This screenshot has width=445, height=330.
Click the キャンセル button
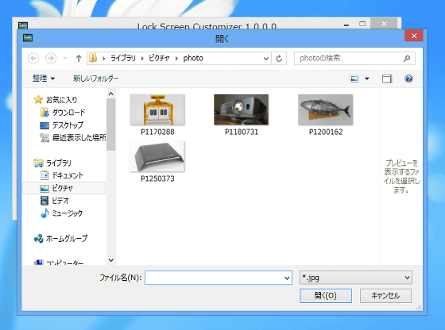tap(385, 296)
